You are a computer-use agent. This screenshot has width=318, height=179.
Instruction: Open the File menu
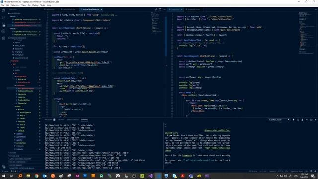[x=2, y=5]
